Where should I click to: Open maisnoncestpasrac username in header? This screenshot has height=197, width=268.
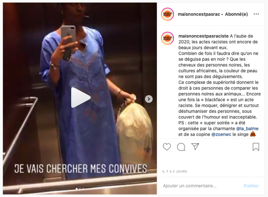coord(199,14)
